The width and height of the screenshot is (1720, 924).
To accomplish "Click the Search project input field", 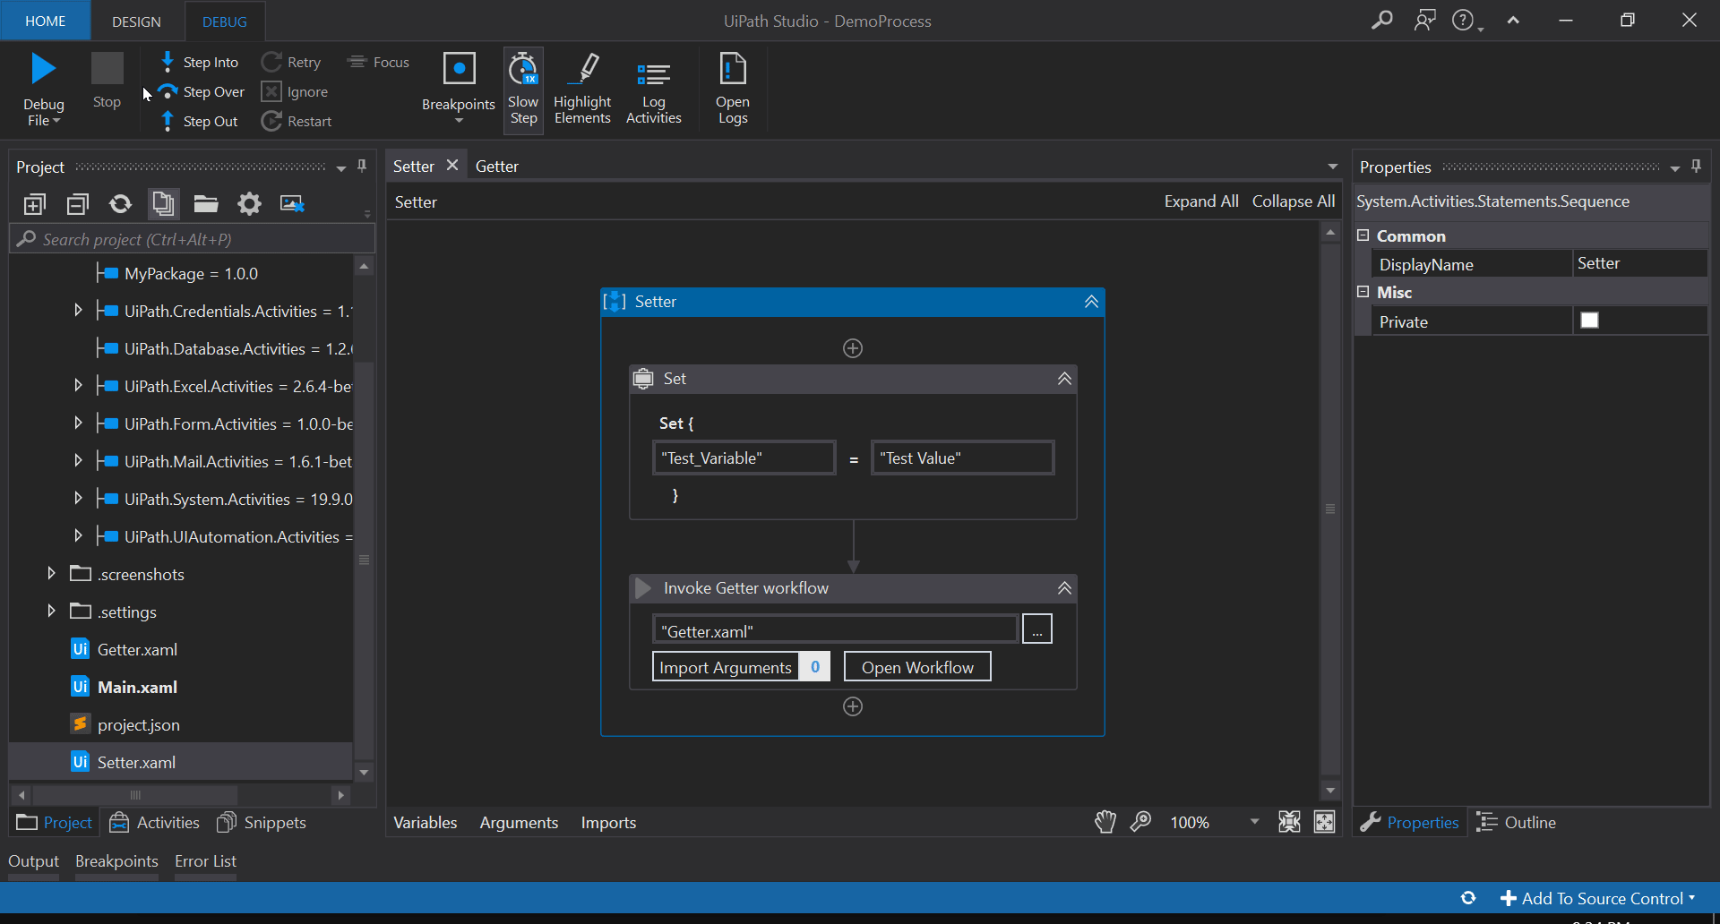I will (193, 239).
